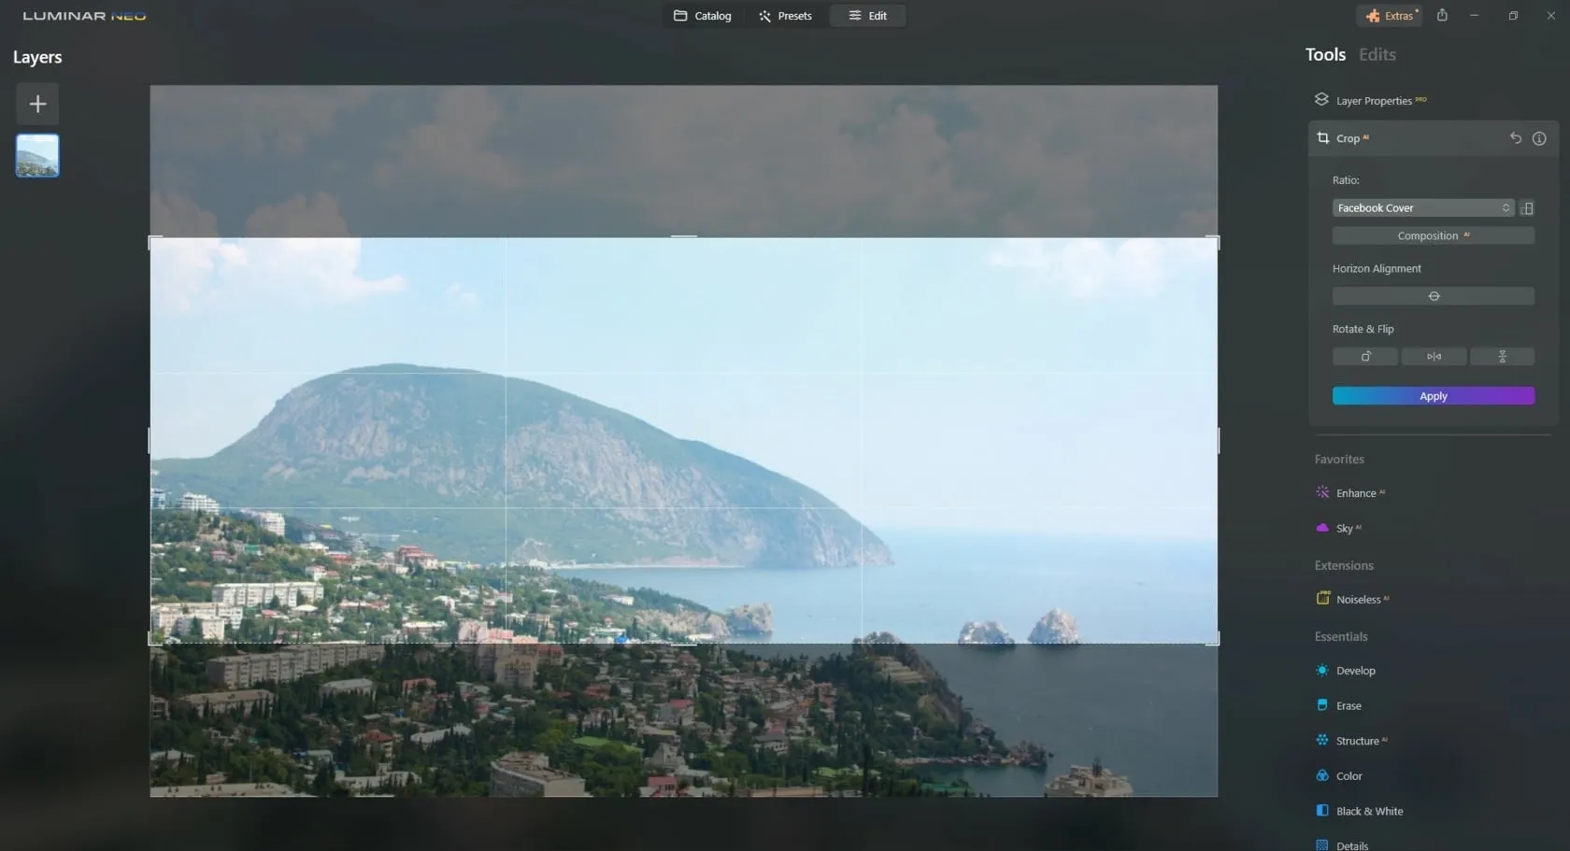Click the Horizon Alignment level button
This screenshot has width=1570, height=851.
click(x=1433, y=296)
